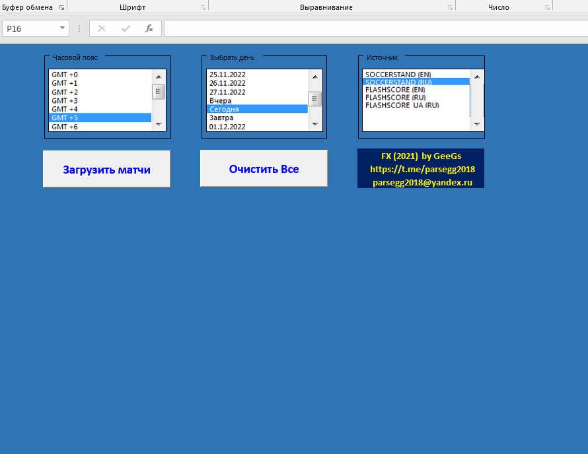
Task: Select Вчера in day list
Action: tap(257, 101)
